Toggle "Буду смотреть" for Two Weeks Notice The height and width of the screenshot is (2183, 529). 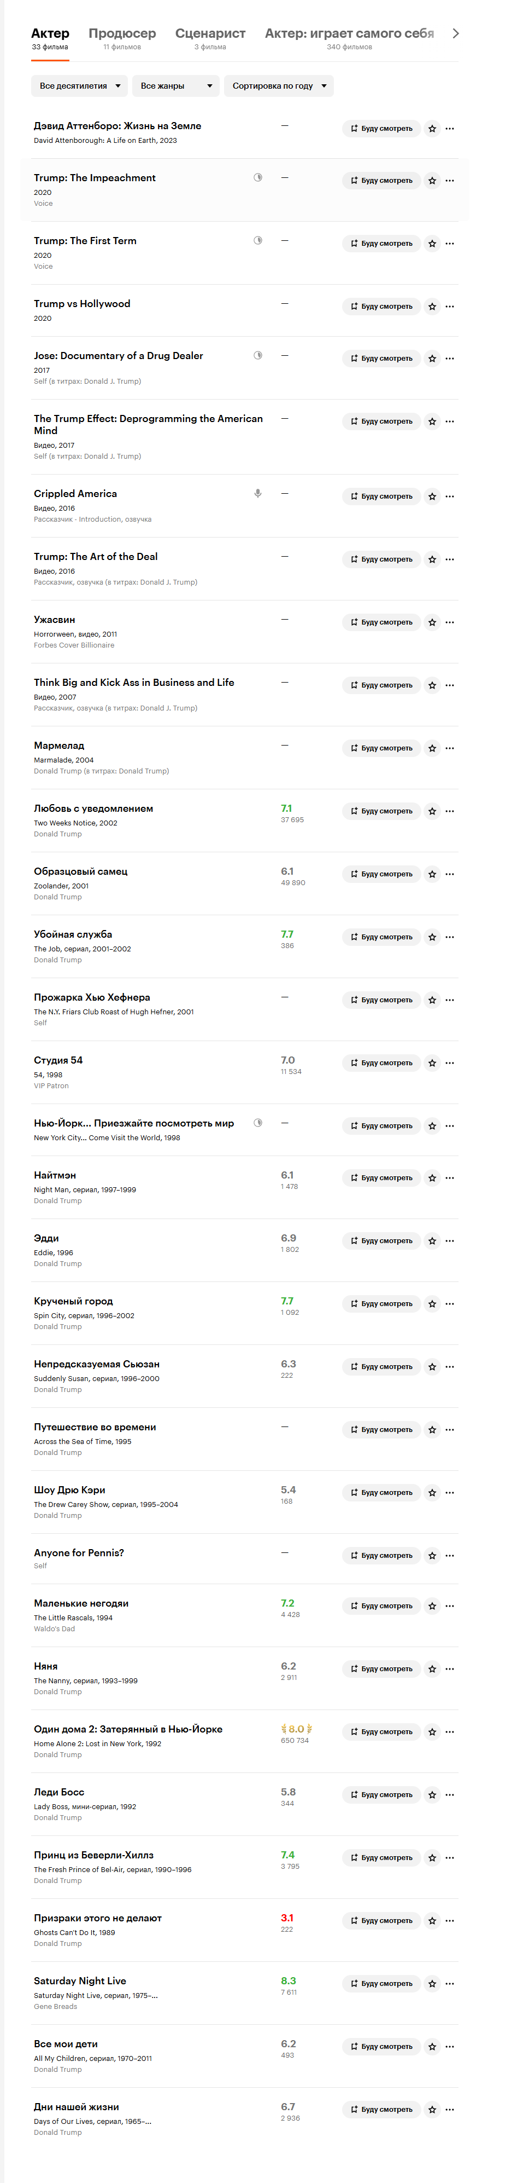(381, 812)
